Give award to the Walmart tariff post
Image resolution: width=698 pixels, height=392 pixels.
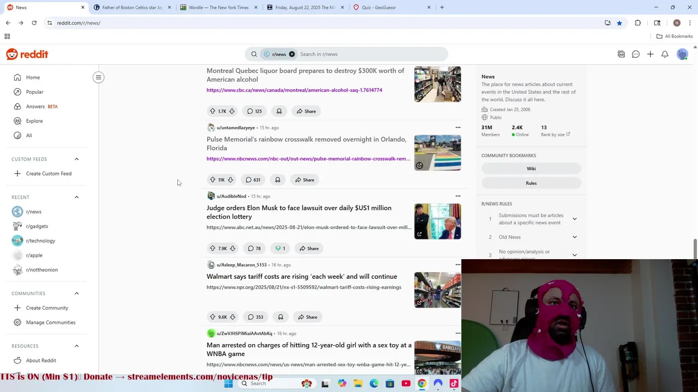(280, 317)
